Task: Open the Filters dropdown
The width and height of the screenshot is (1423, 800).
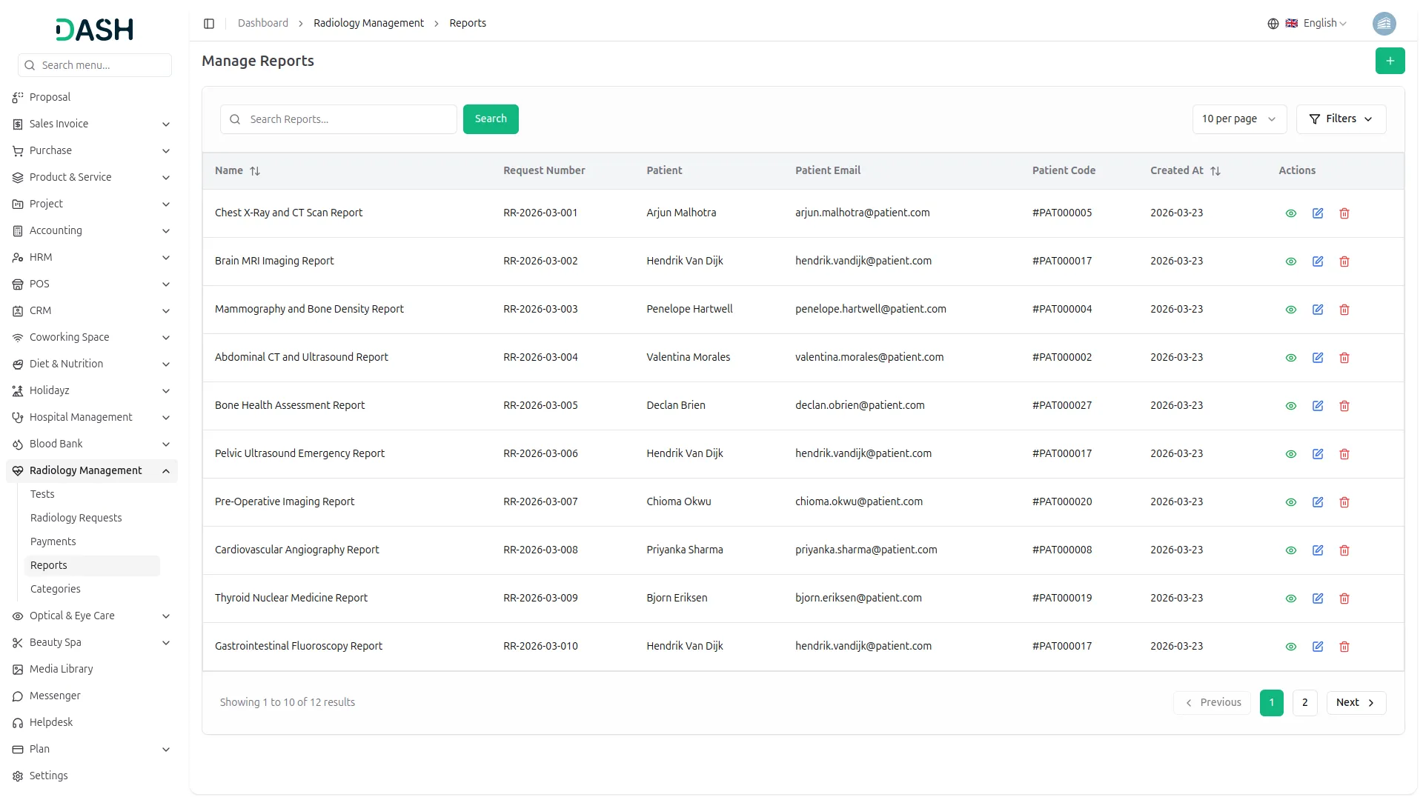Action: click(1341, 119)
